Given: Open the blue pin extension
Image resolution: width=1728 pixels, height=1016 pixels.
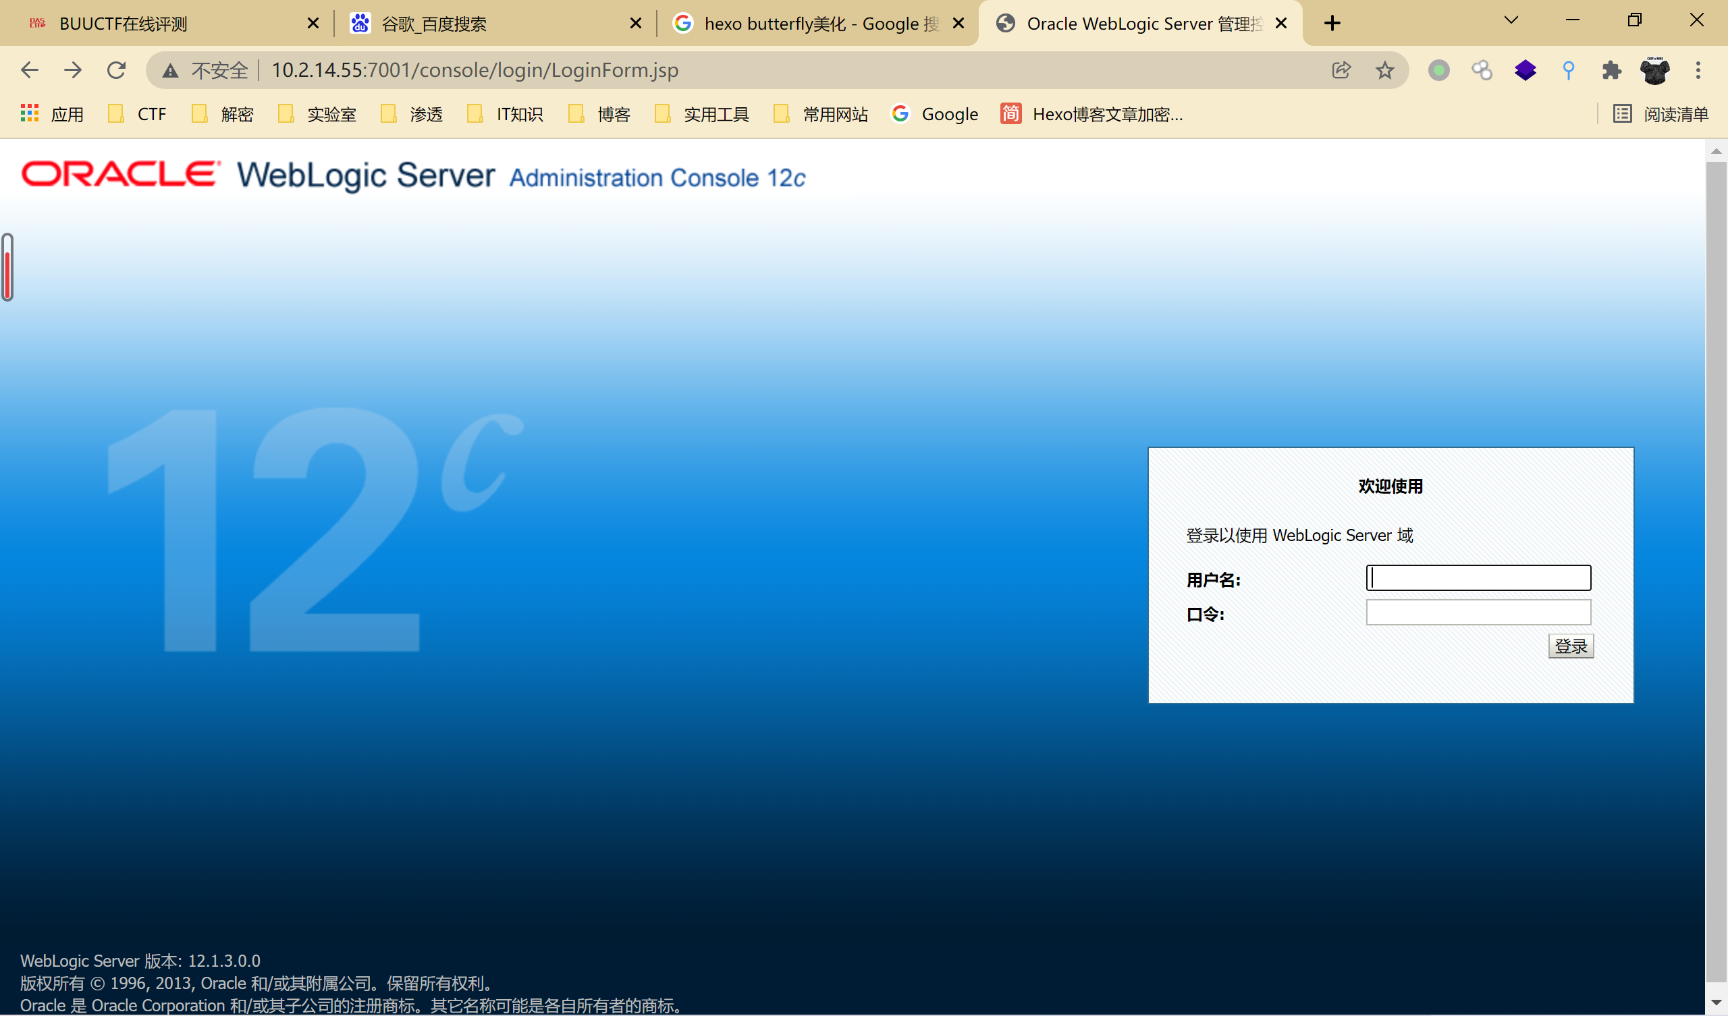Looking at the screenshot, I should (1568, 70).
